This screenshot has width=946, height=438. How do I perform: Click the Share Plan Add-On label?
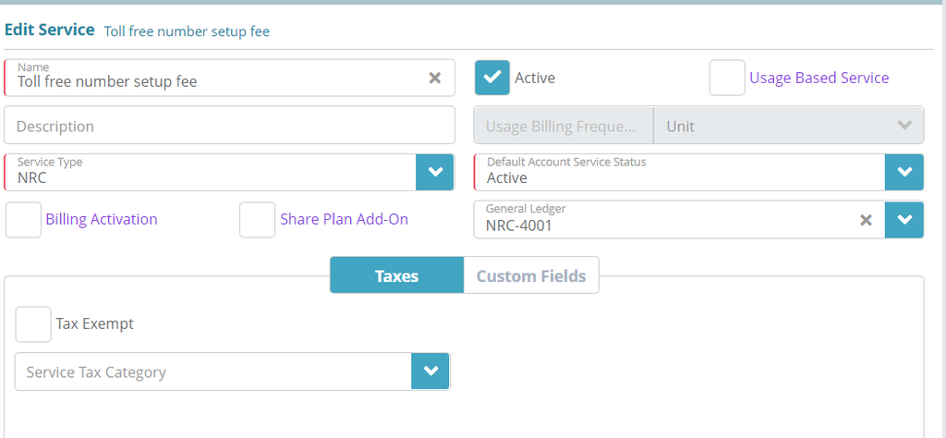click(344, 220)
